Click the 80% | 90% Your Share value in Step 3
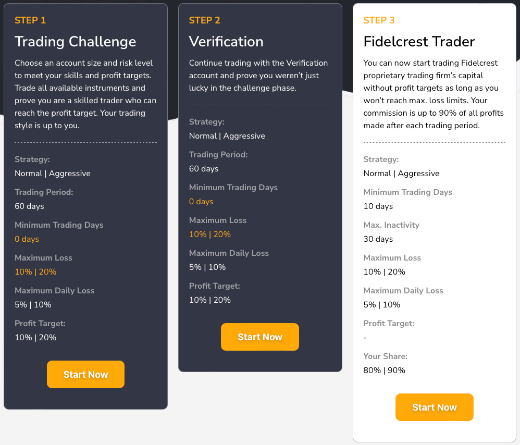 (384, 370)
